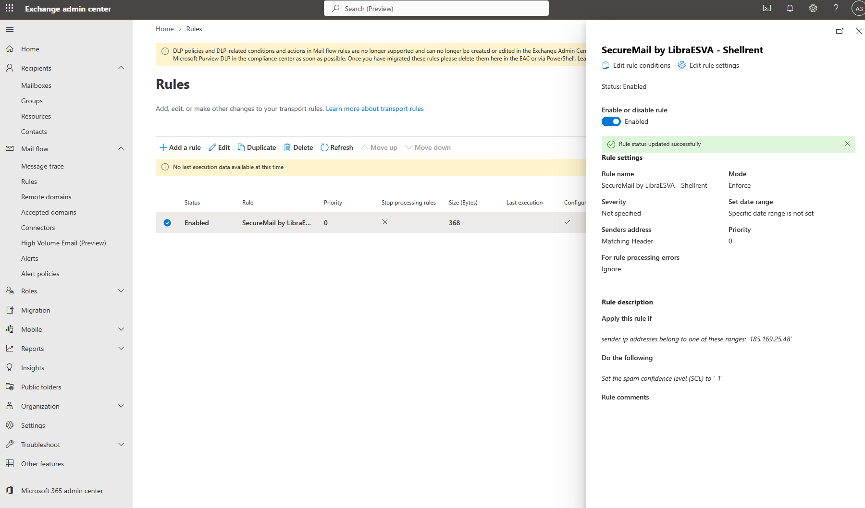Open Connectors in the navigation

(38, 228)
